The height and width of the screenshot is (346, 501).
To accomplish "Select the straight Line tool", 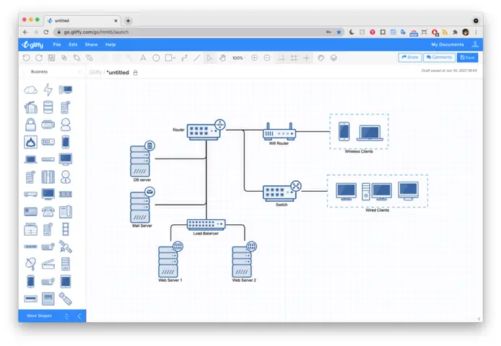I will click(x=197, y=58).
